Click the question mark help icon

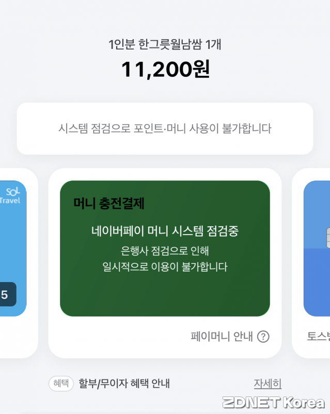263,337
